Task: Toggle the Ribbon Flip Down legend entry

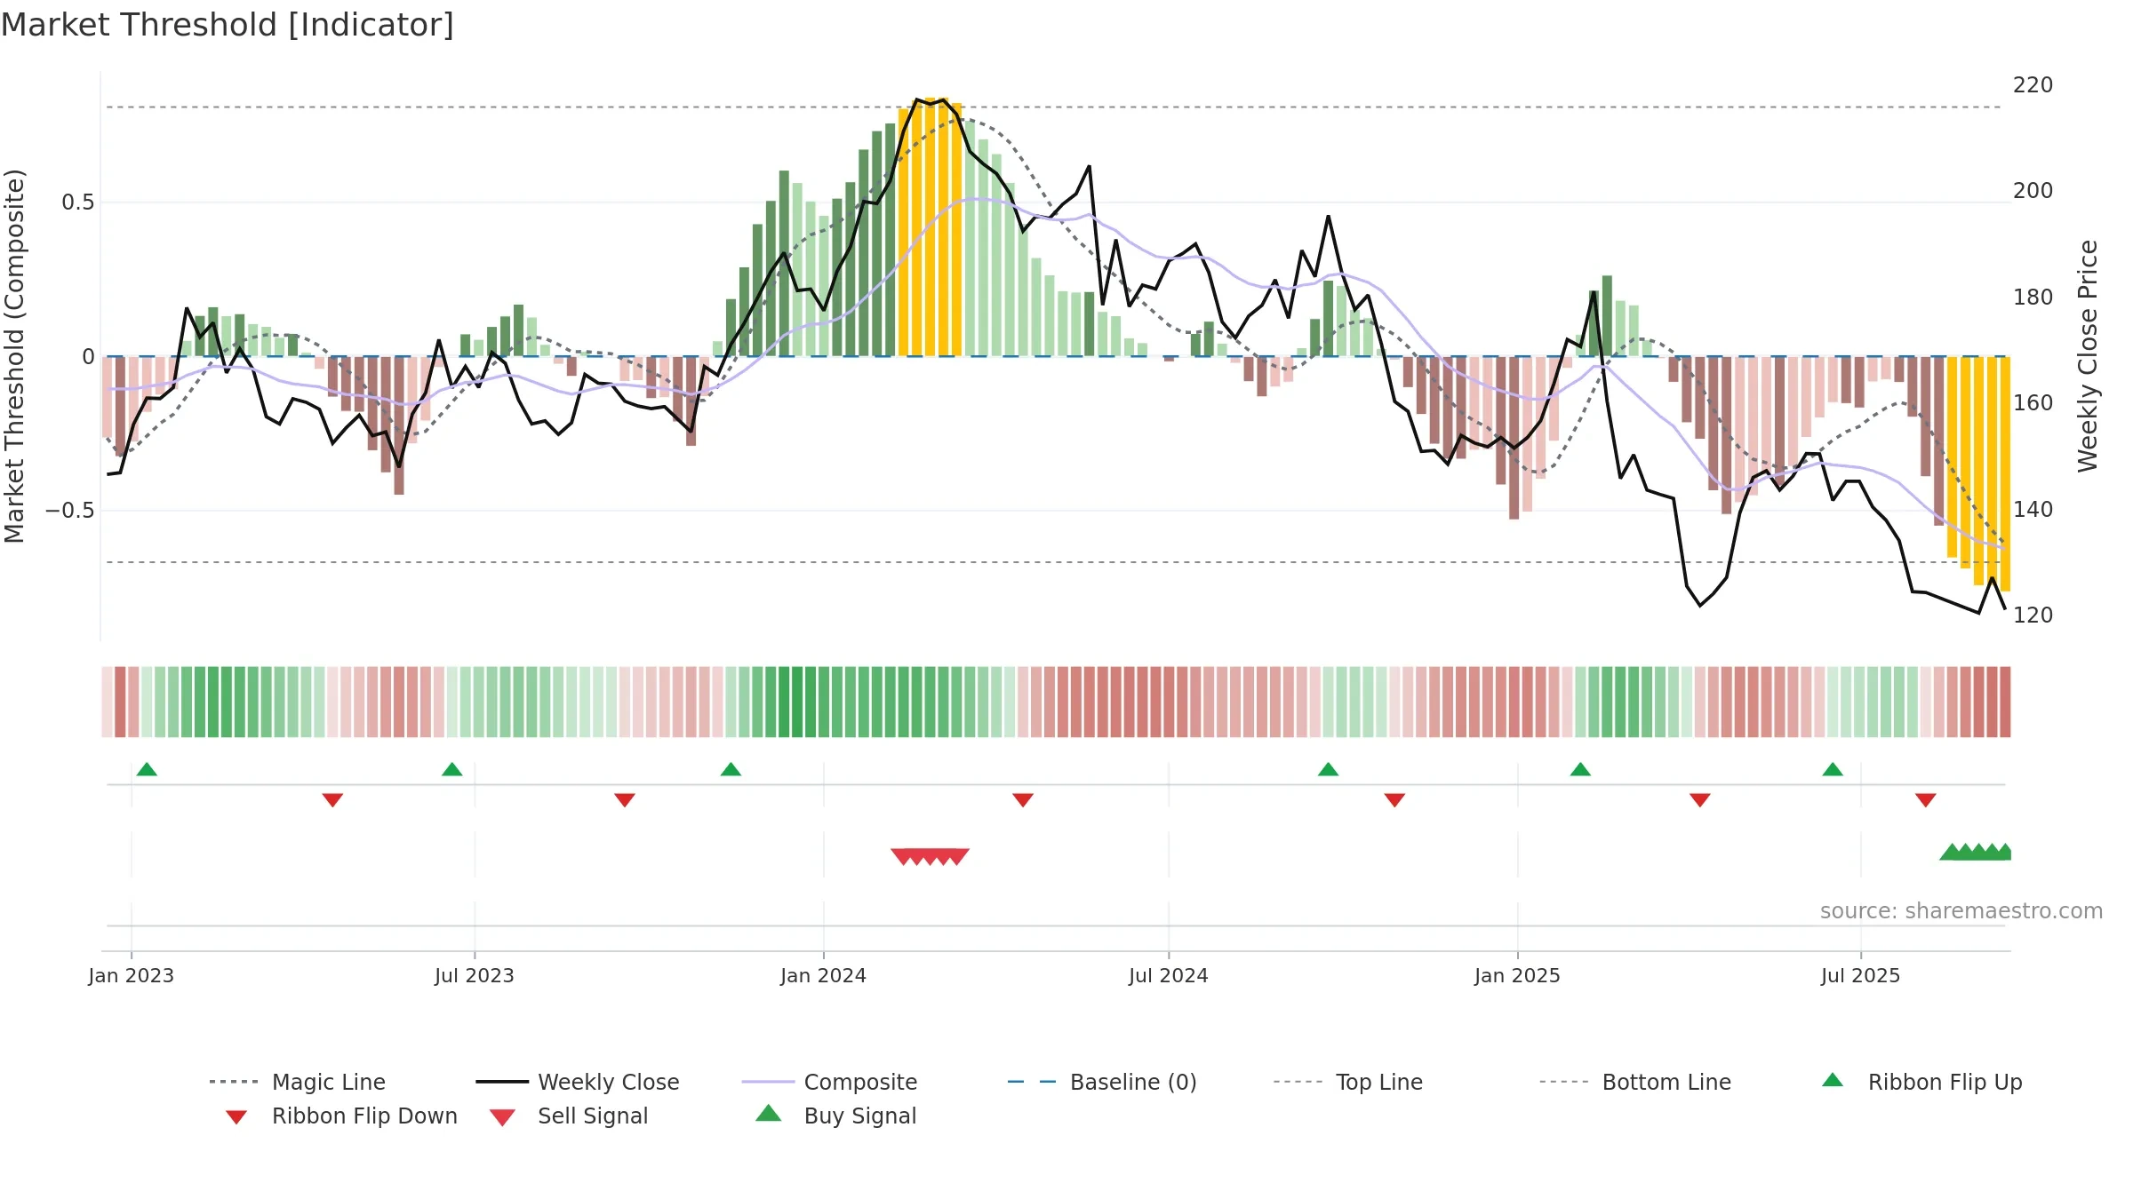Action: pos(341,1116)
